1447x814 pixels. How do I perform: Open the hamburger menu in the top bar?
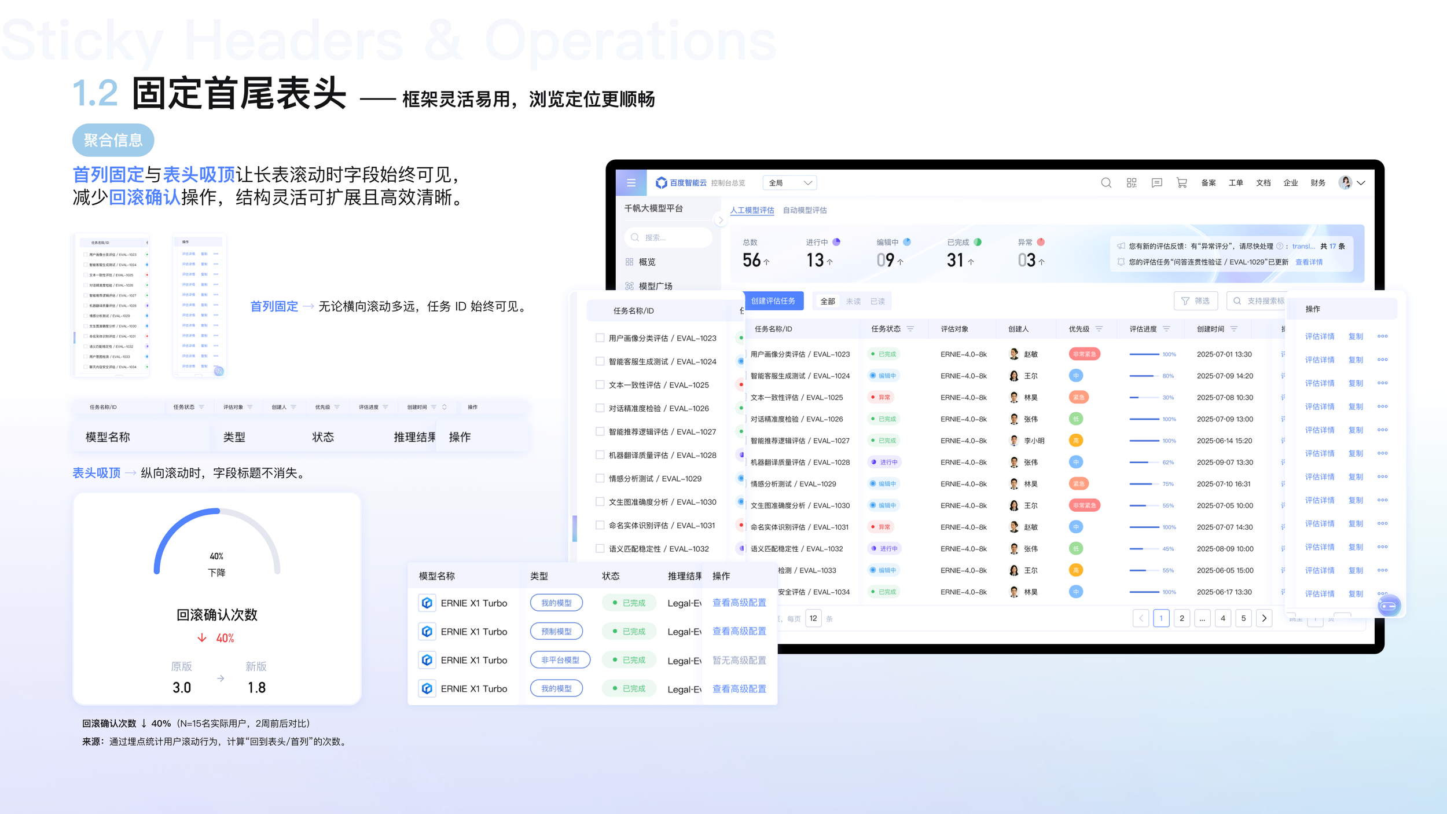pos(631,183)
